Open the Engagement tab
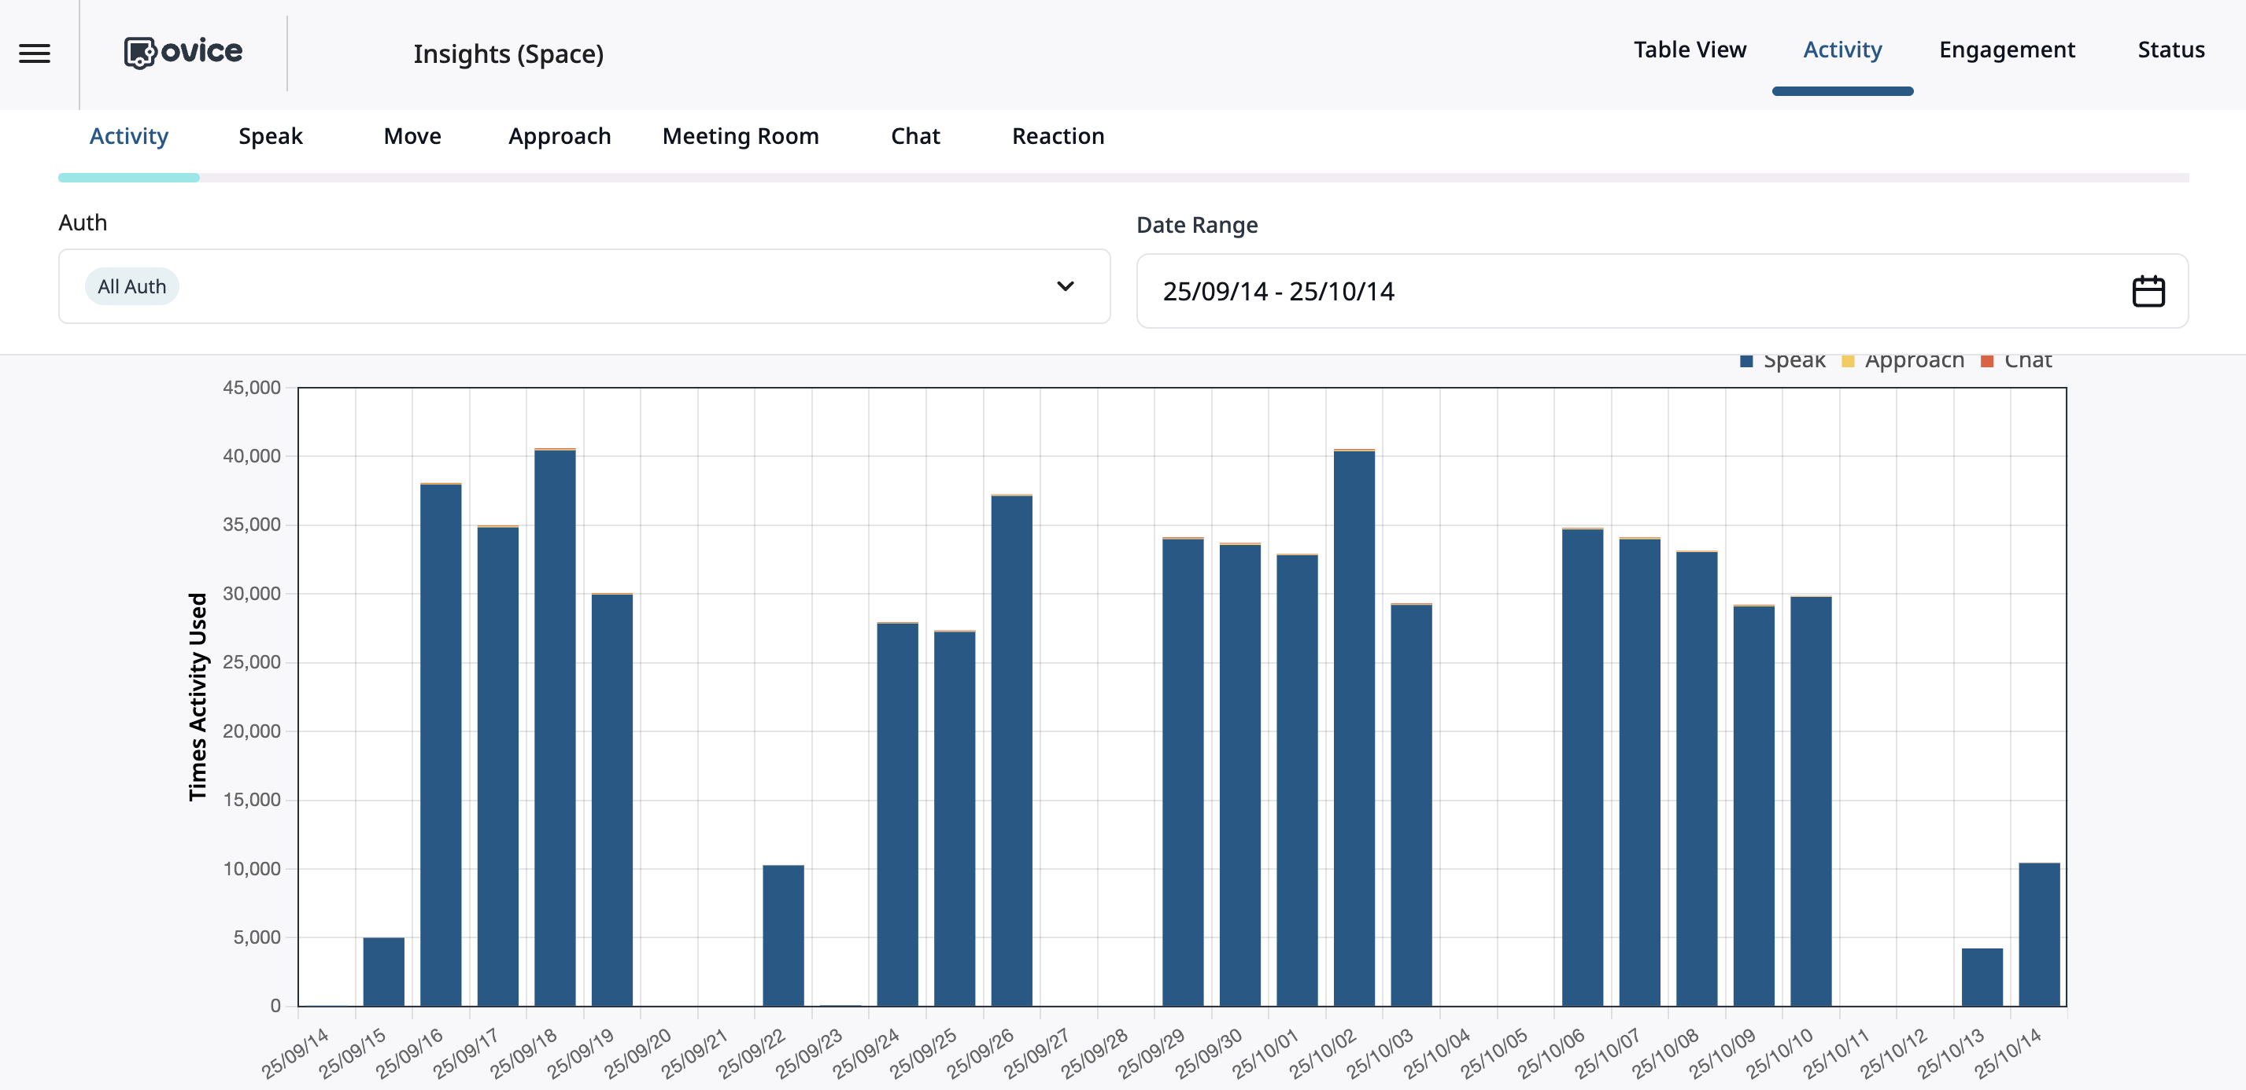 [x=2006, y=50]
